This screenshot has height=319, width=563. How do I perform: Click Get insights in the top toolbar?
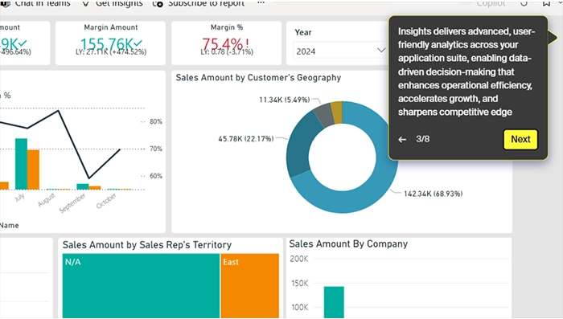pyautogui.click(x=113, y=3)
